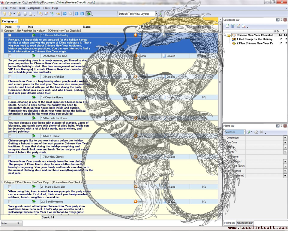Viewport: 288px width, 231px height.
Task: Click Add Category icon in Categories Bar
Action: tap(228, 26)
